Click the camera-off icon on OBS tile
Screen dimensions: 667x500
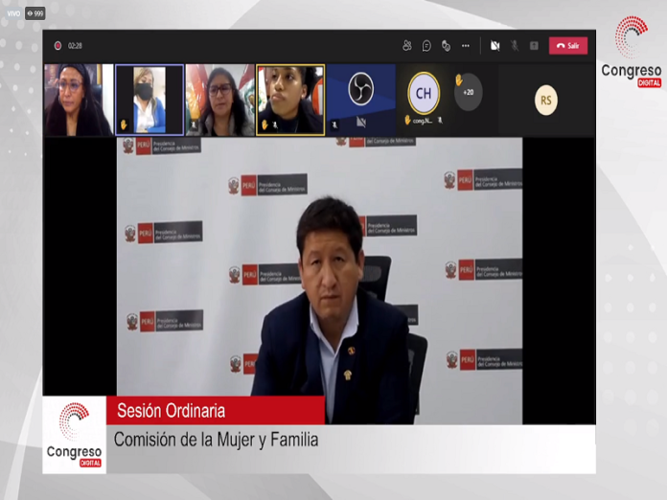click(x=361, y=123)
